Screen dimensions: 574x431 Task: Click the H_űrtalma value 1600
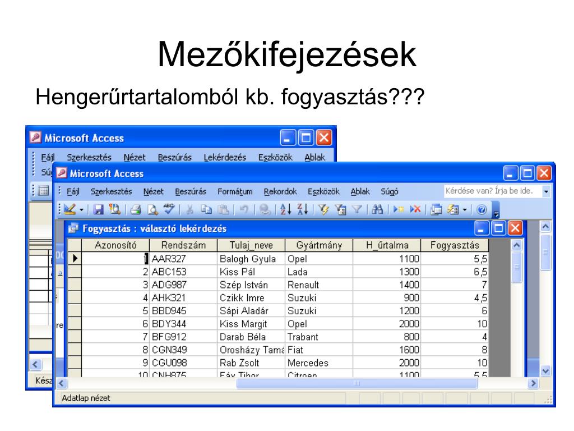(x=387, y=350)
